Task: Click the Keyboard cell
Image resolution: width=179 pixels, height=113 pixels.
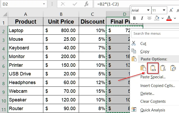Action: [x=25, y=48]
